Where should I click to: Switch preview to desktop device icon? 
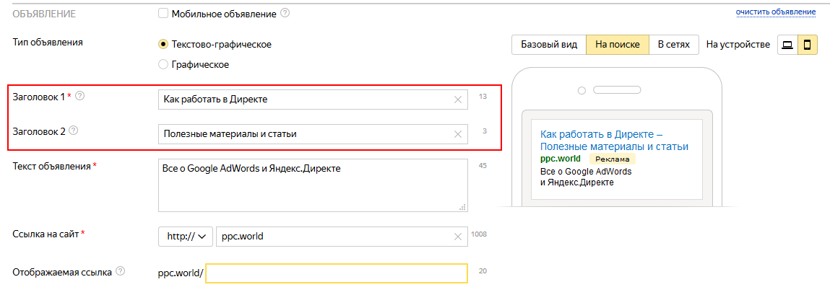(x=787, y=45)
